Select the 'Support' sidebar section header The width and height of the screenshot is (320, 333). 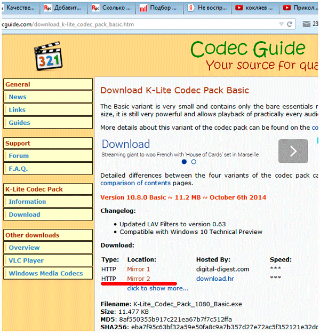point(48,143)
